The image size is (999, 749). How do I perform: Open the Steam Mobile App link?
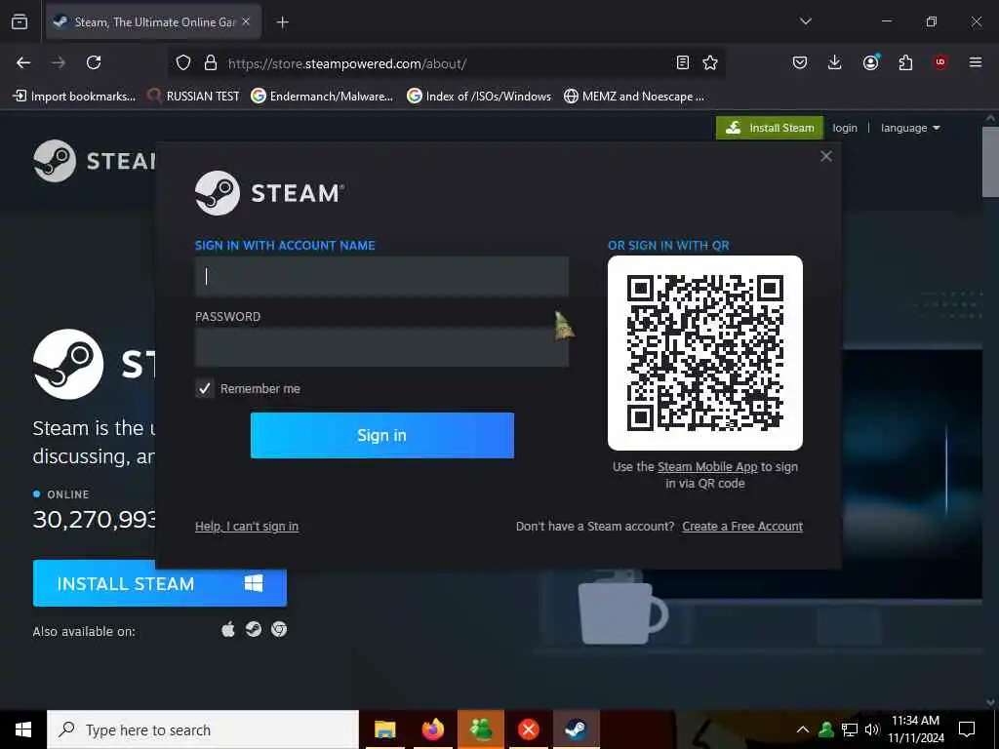707,467
